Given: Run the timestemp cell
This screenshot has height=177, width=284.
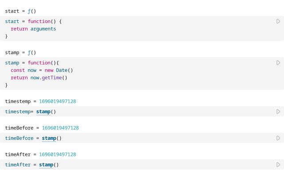Looking at the screenshot, I should click(x=278, y=112).
